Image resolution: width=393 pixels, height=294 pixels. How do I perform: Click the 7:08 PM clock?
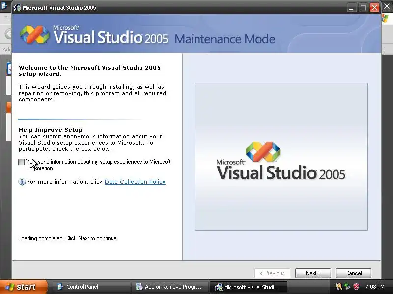375,287
